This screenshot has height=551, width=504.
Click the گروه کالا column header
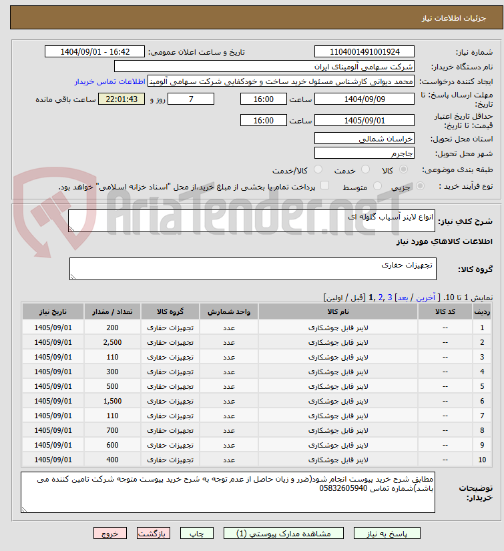pos(170,312)
